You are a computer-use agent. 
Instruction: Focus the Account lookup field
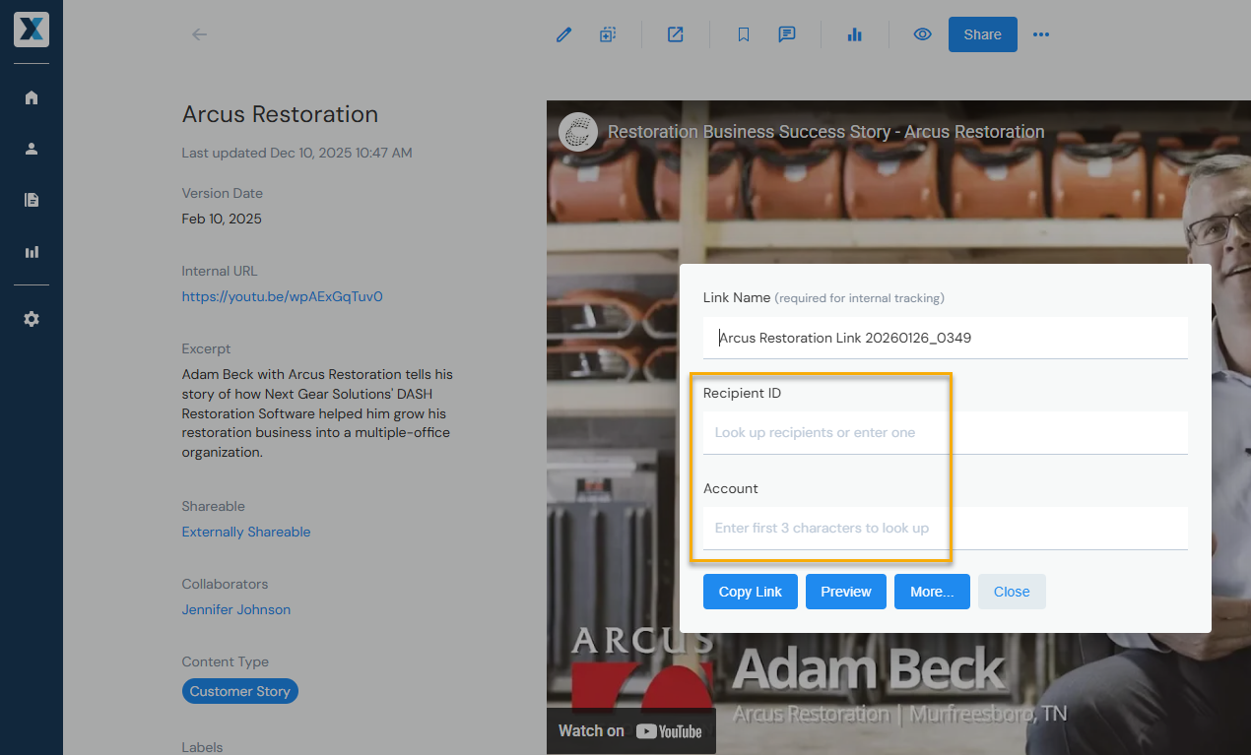click(946, 528)
